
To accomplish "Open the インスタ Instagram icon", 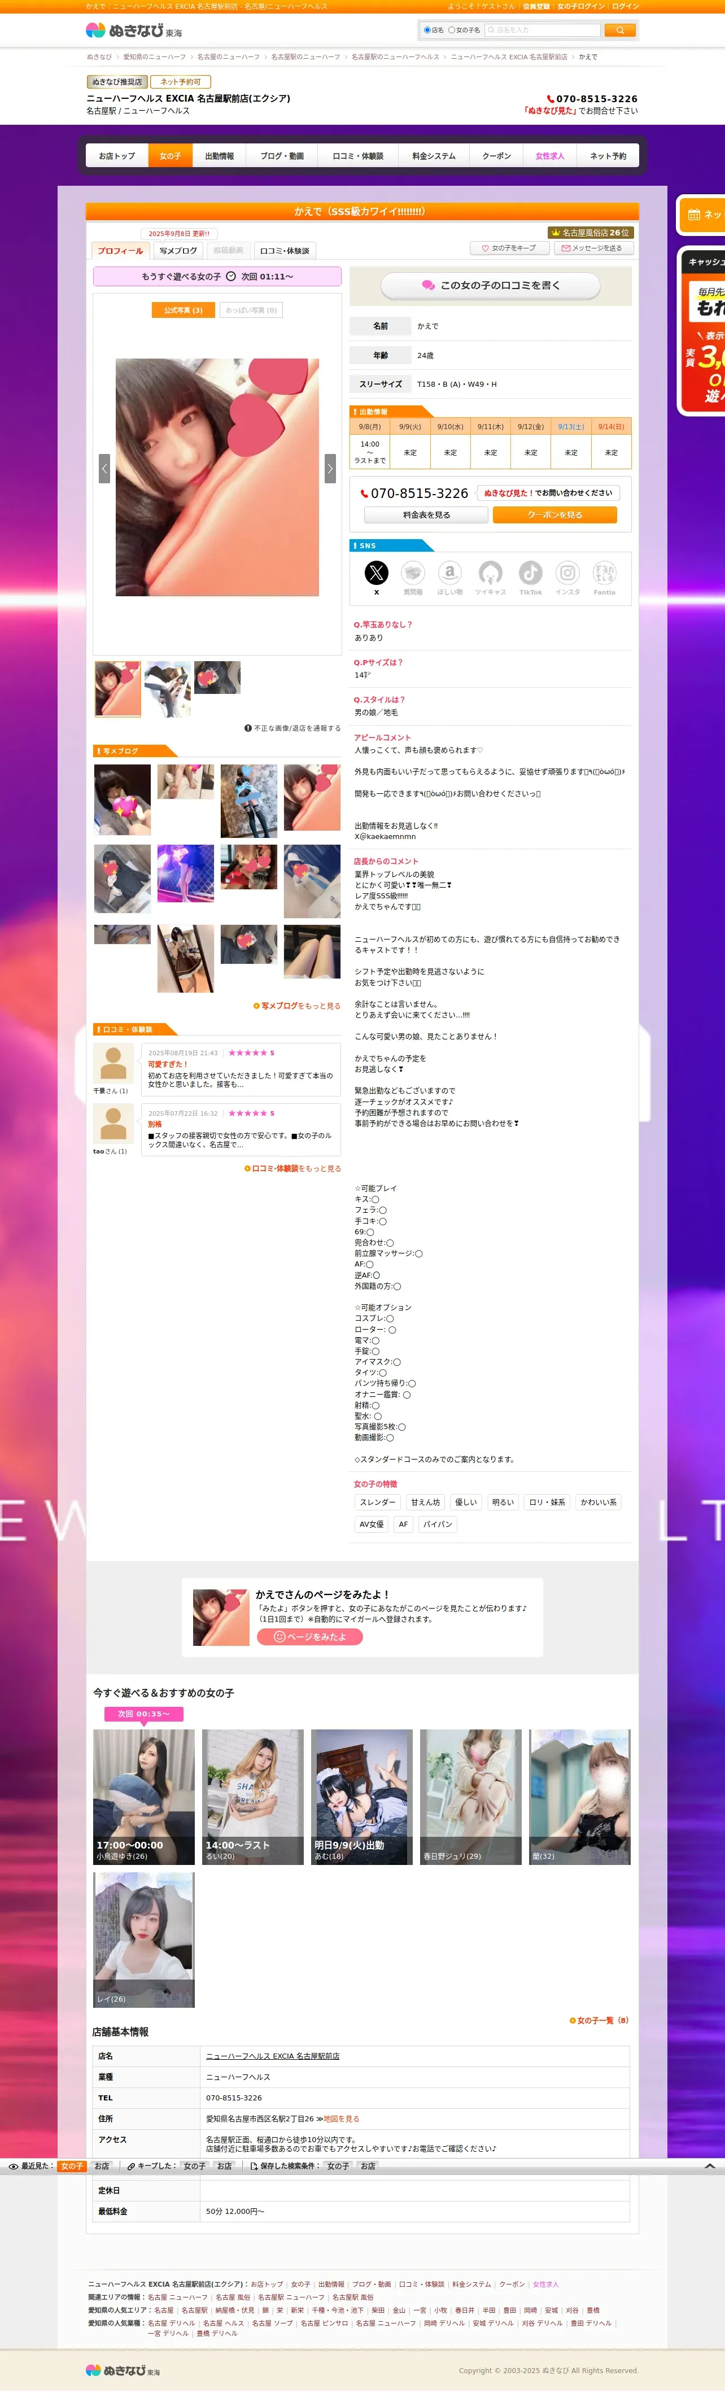I will click(x=568, y=573).
